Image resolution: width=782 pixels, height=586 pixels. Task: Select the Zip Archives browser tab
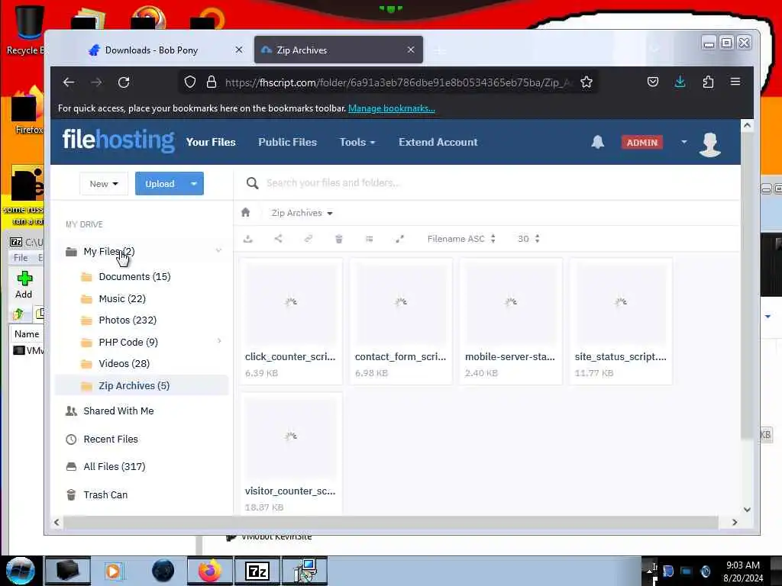338,50
